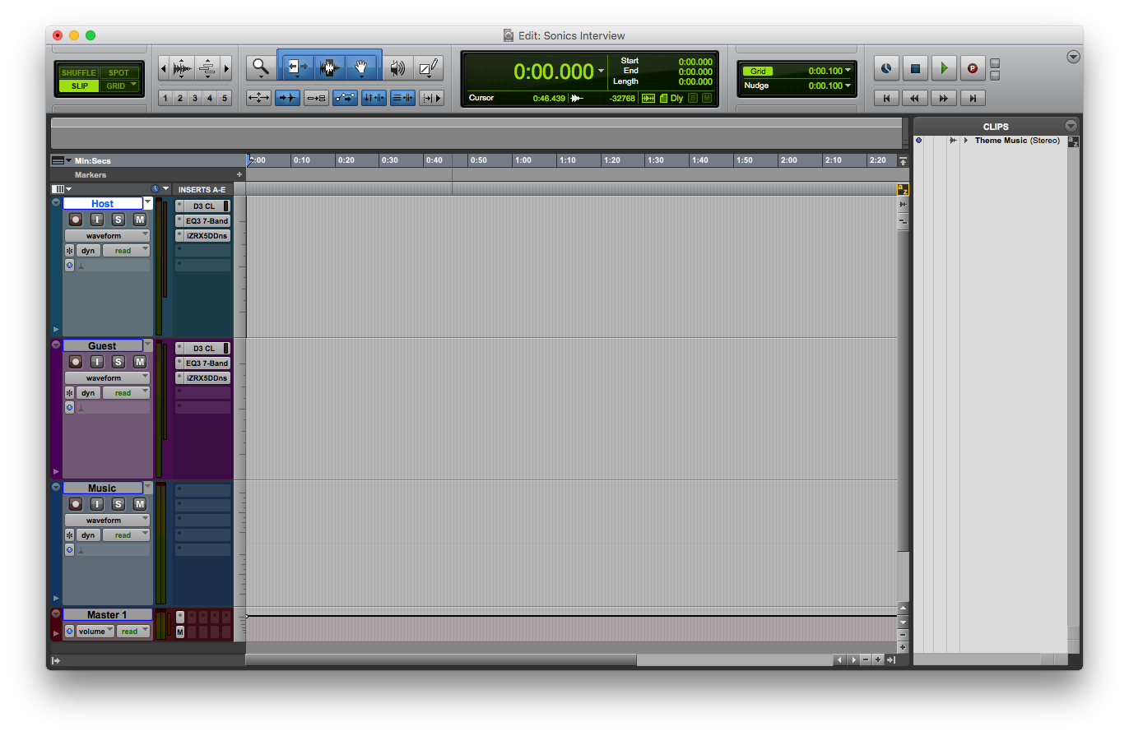Select the Trim tool
The image size is (1129, 736).
point(297,67)
